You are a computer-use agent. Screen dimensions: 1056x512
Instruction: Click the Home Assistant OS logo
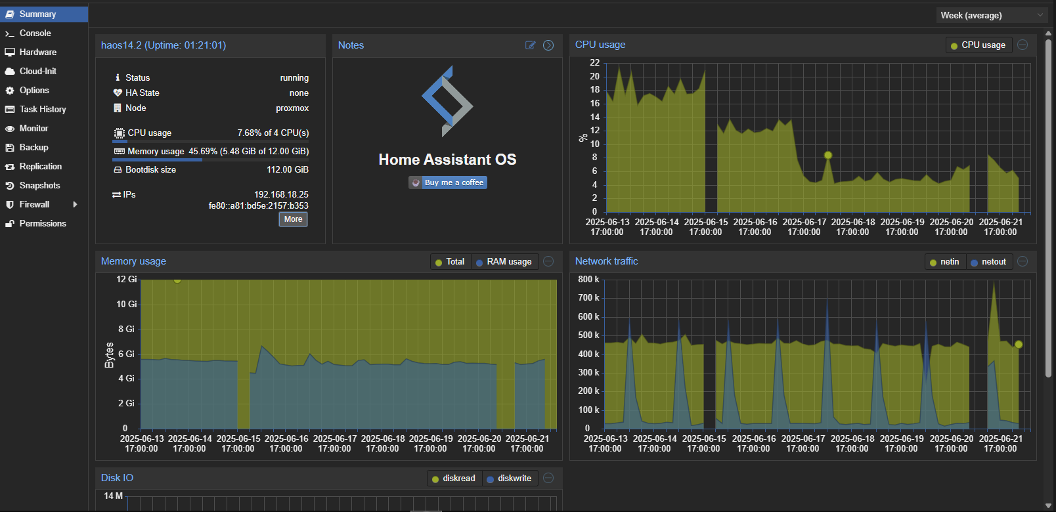[x=447, y=101]
